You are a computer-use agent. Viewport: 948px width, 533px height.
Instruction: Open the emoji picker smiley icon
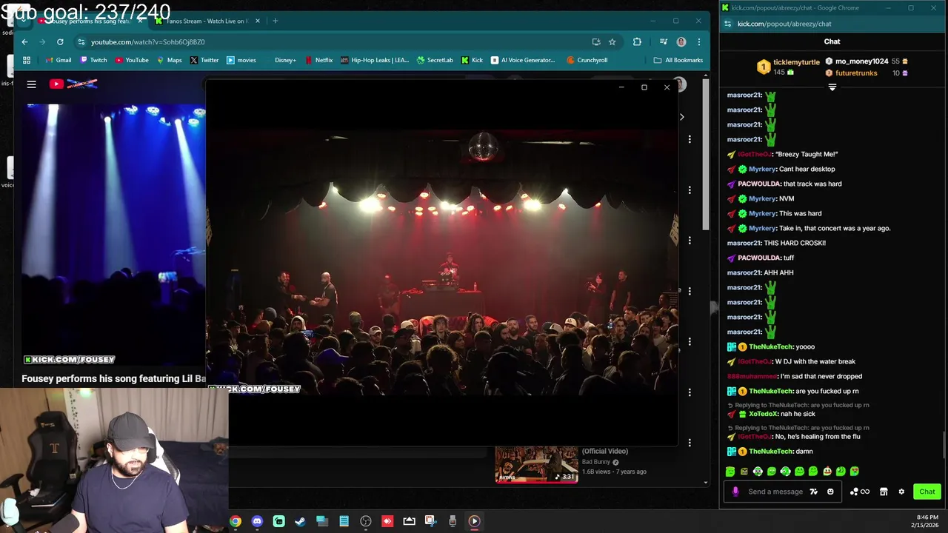[830, 492]
